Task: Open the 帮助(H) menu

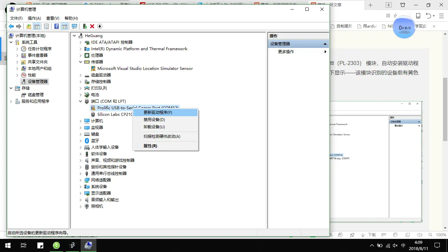Action: click(71, 18)
